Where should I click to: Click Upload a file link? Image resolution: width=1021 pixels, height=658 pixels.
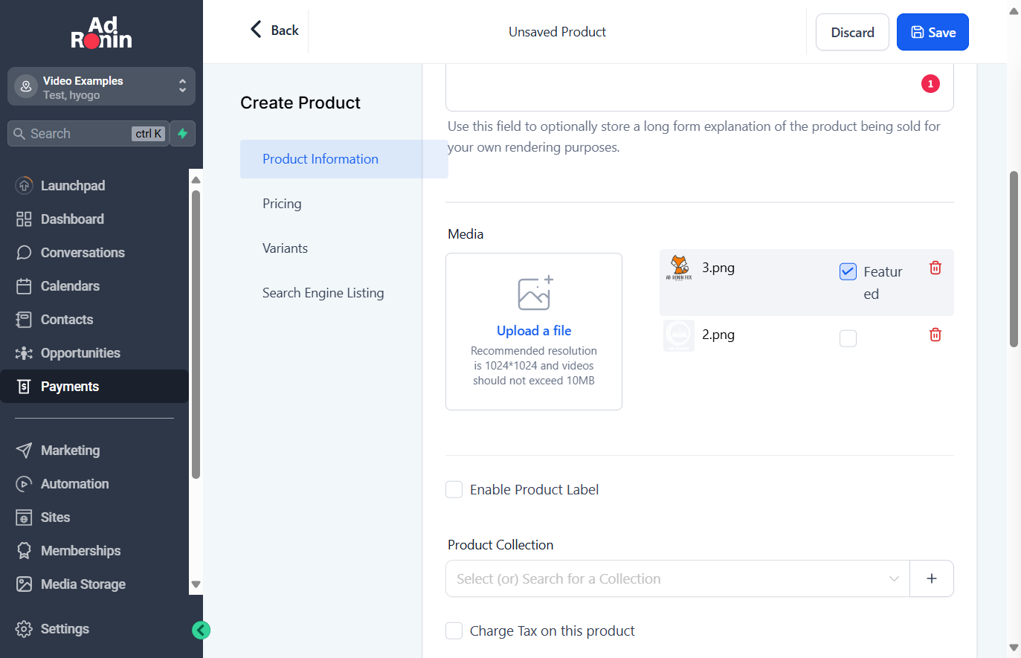(534, 331)
